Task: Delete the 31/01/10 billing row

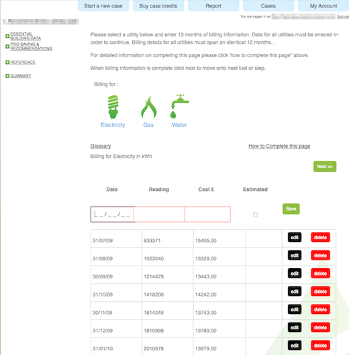Action: pos(320,346)
